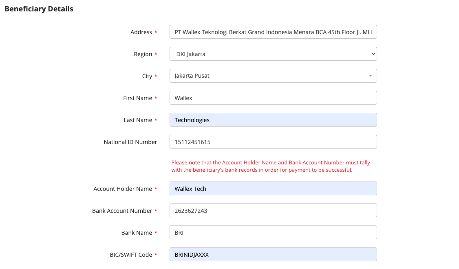Click the City dropdown arrow
459x269 pixels.
(x=370, y=76)
